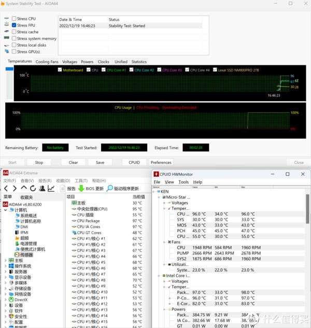Switch to the Cooling Fans tab
The image size is (311, 328).
click(47, 62)
